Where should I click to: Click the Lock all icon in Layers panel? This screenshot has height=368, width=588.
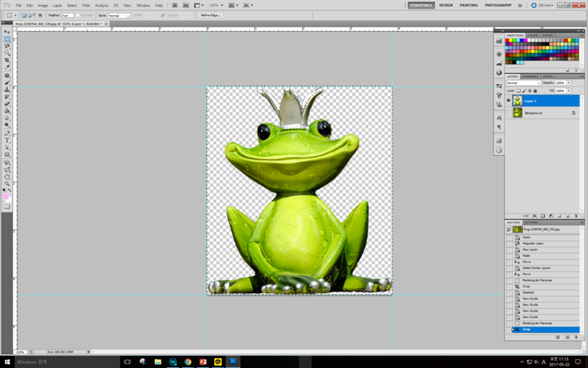[535, 91]
